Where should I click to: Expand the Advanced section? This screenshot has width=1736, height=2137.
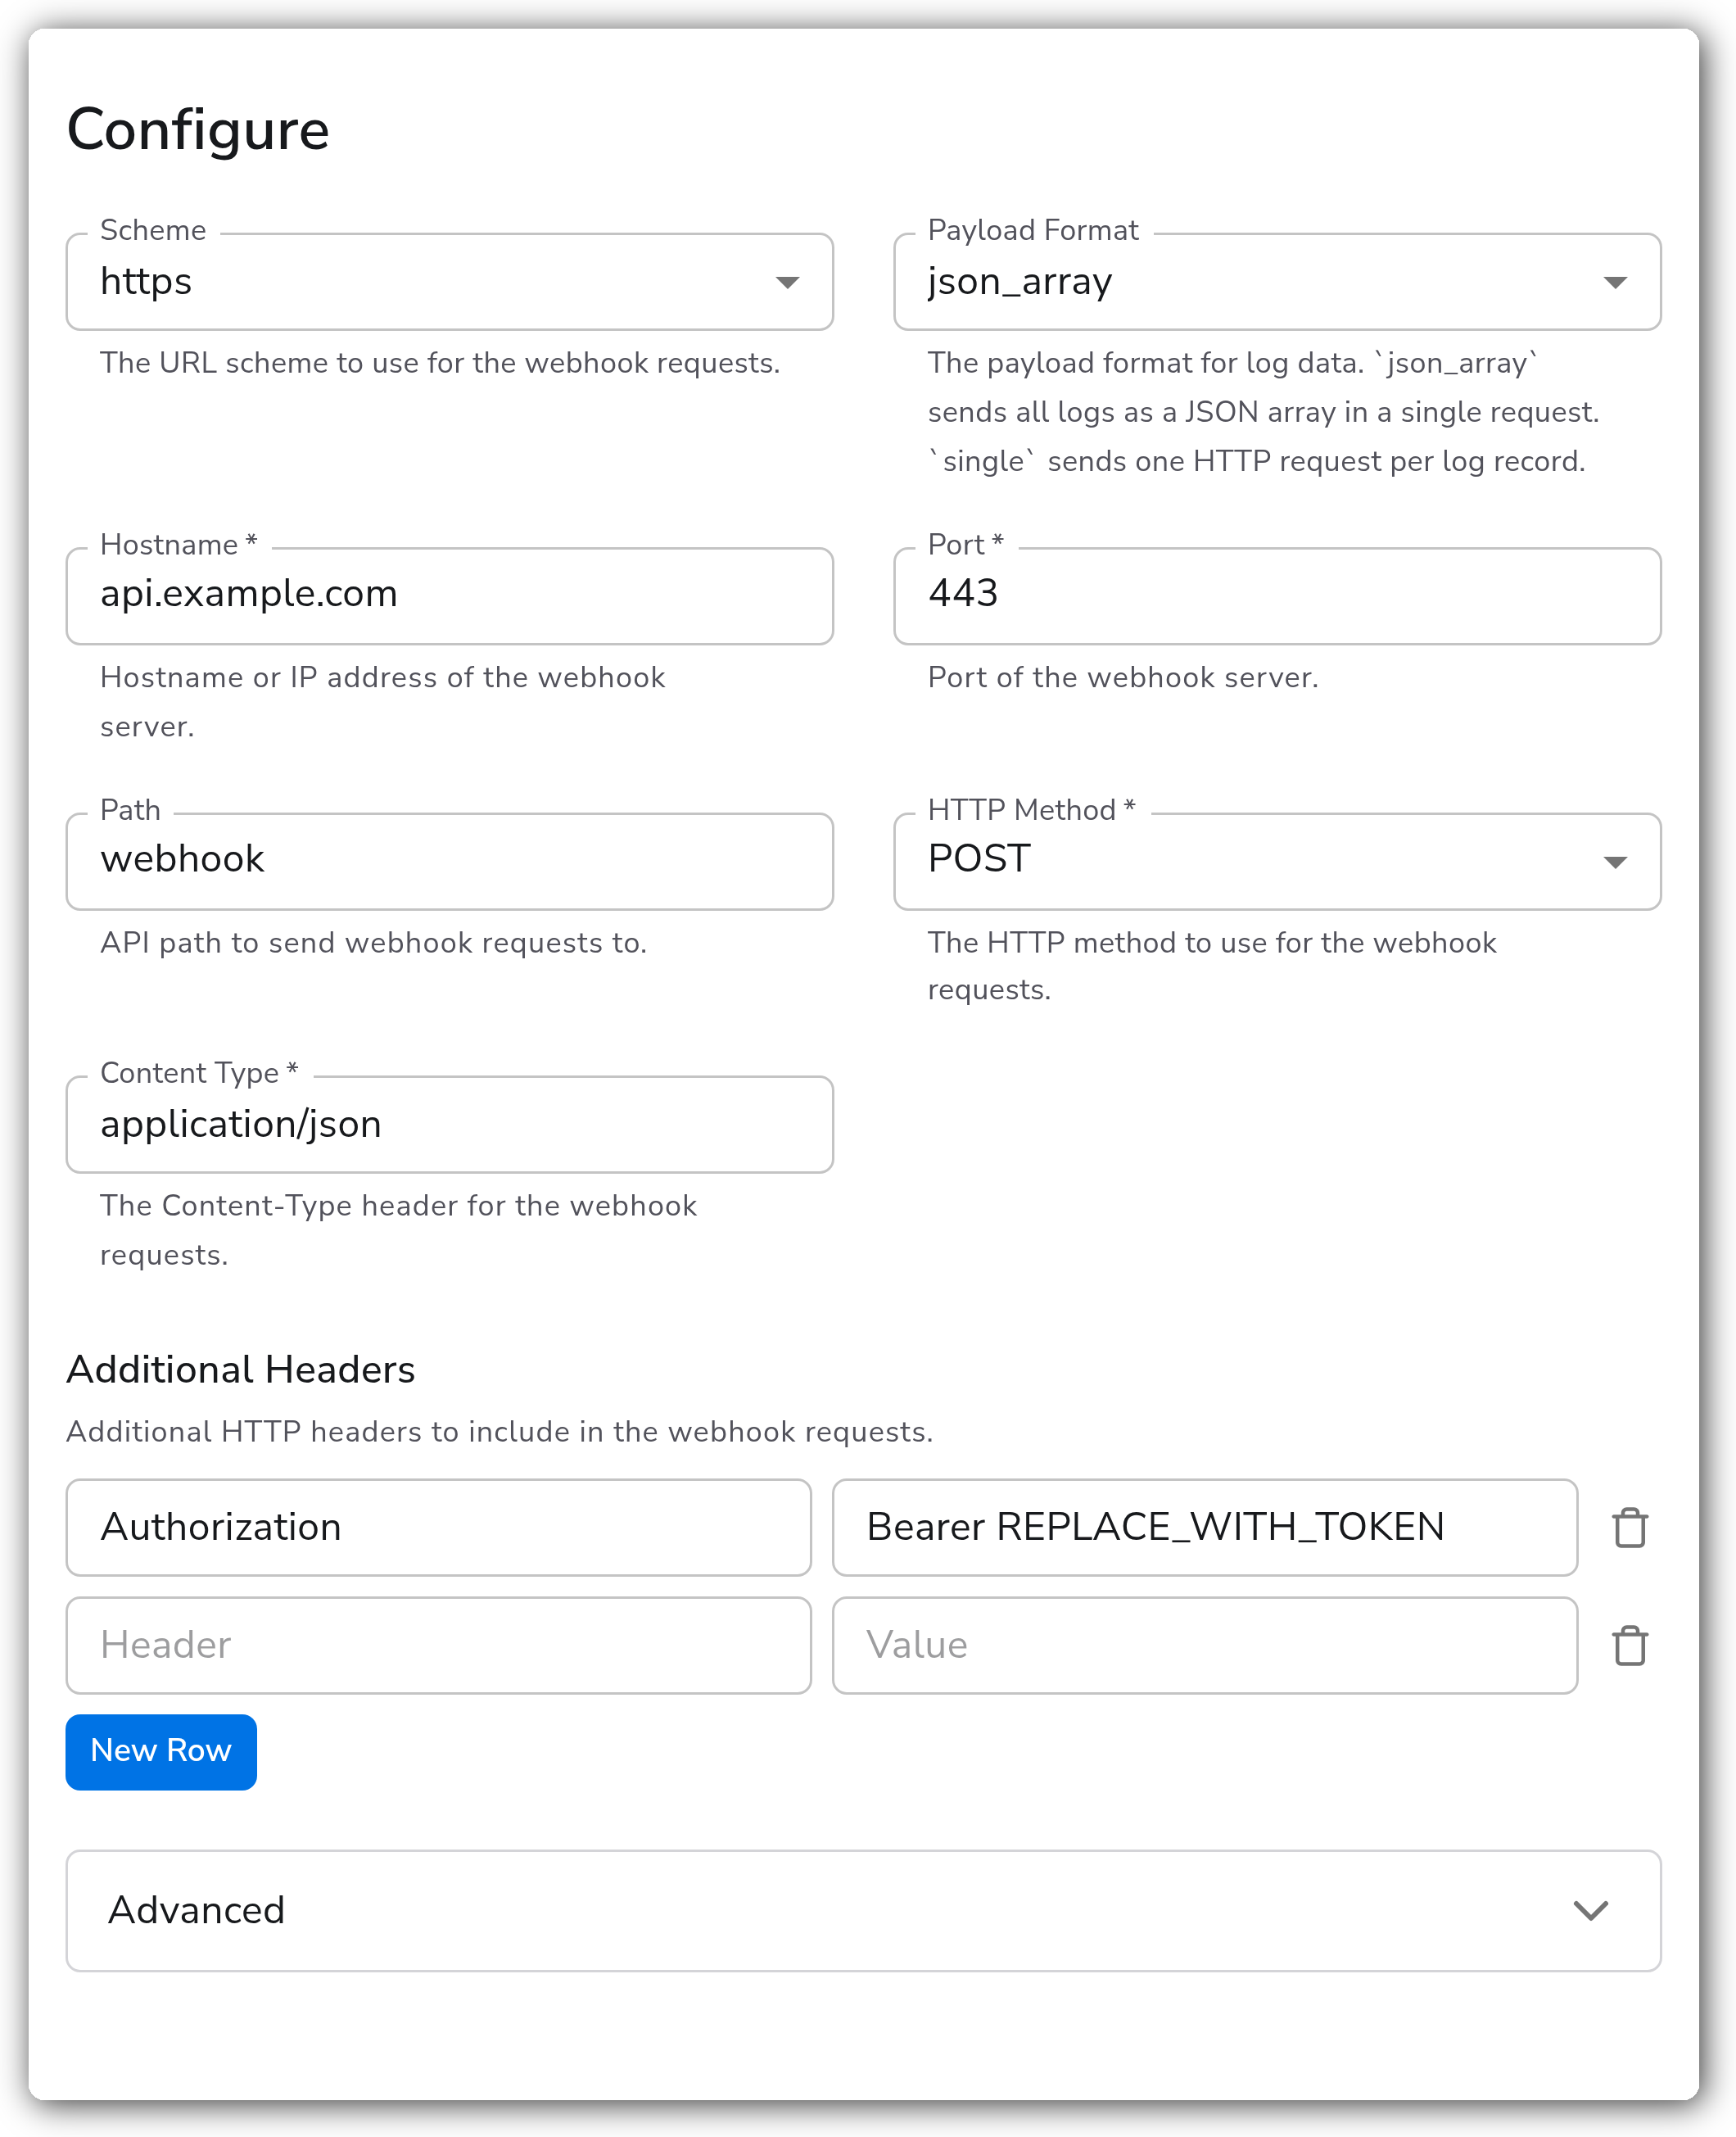863,1910
